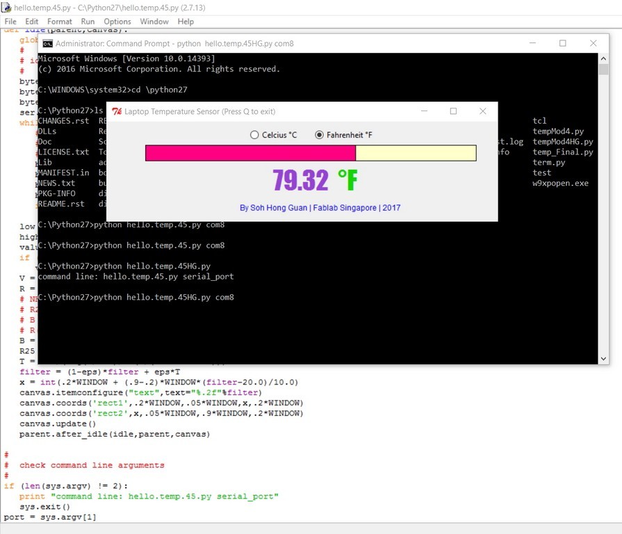Image resolution: width=622 pixels, height=534 pixels.
Task: Click the Microsoft Windows version line
Action: click(x=126, y=58)
